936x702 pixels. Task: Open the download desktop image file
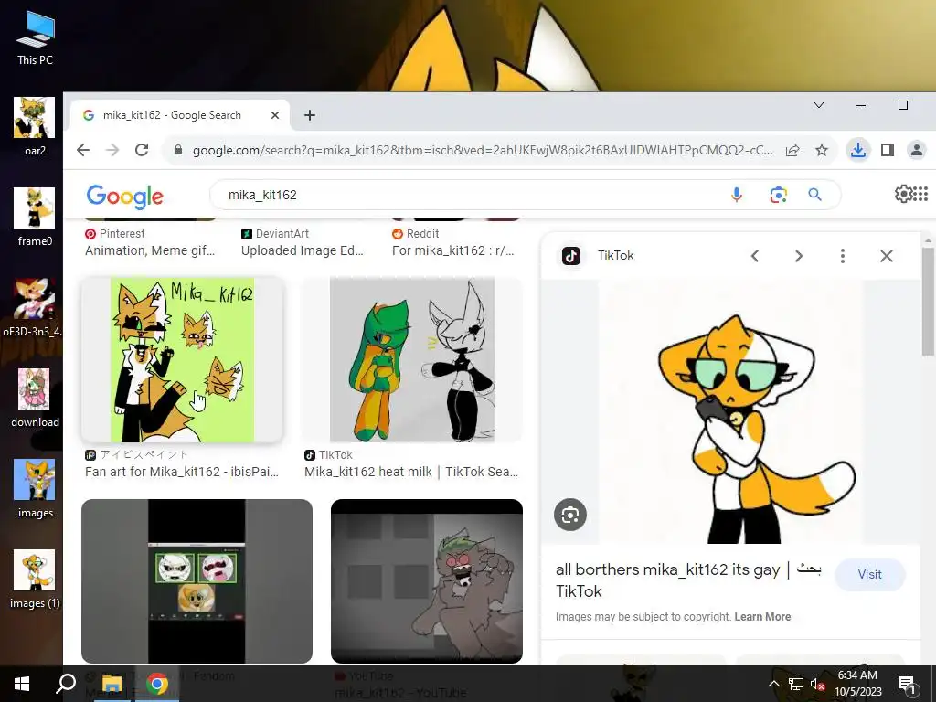[35, 399]
